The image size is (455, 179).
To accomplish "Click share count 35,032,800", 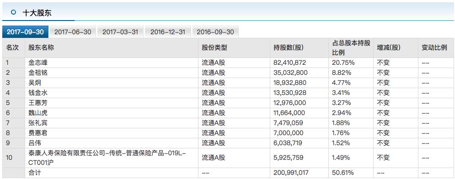I will point(290,73).
